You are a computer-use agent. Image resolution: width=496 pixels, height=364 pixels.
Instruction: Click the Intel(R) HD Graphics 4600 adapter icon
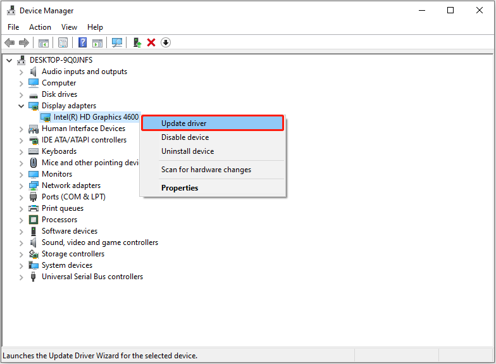pos(46,118)
